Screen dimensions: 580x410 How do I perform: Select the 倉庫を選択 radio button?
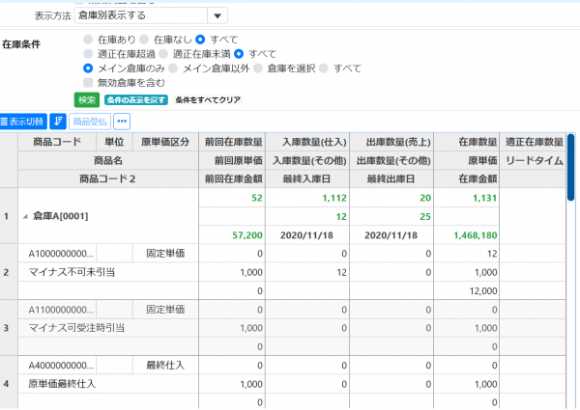258,68
